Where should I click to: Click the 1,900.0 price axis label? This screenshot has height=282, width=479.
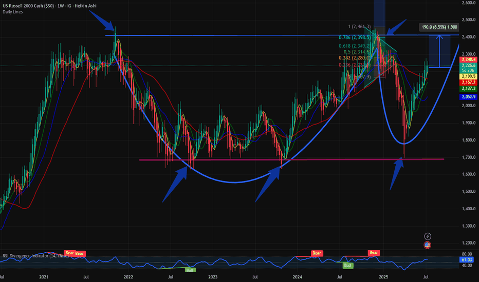[468, 123]
